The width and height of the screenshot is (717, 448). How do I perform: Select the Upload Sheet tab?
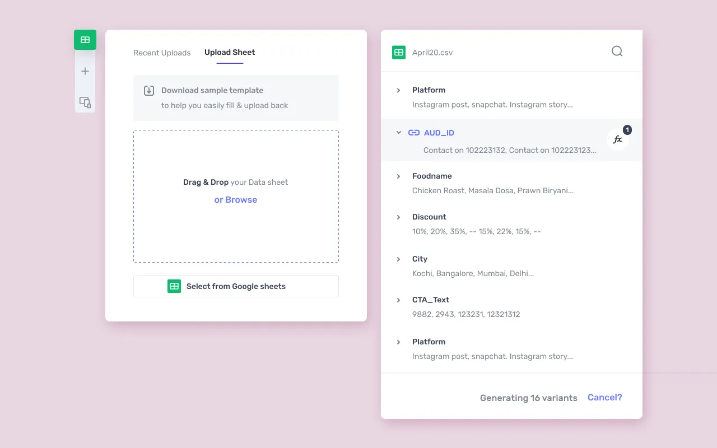click(230, 52)
